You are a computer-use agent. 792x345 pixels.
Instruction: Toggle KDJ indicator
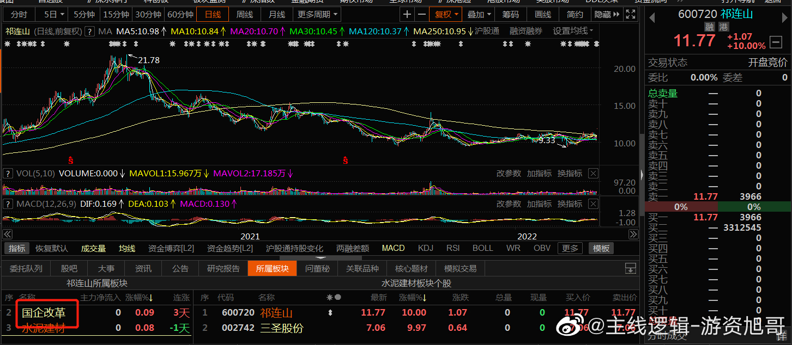tap(426, 248)
